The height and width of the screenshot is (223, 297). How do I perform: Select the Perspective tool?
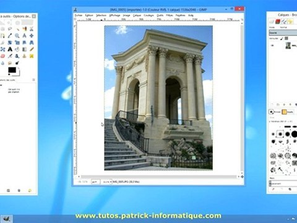click(32, 43)
